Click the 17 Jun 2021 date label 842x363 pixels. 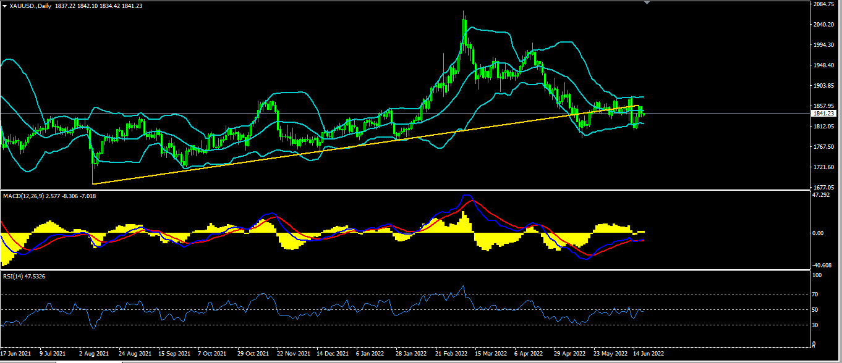click(15, 354)
